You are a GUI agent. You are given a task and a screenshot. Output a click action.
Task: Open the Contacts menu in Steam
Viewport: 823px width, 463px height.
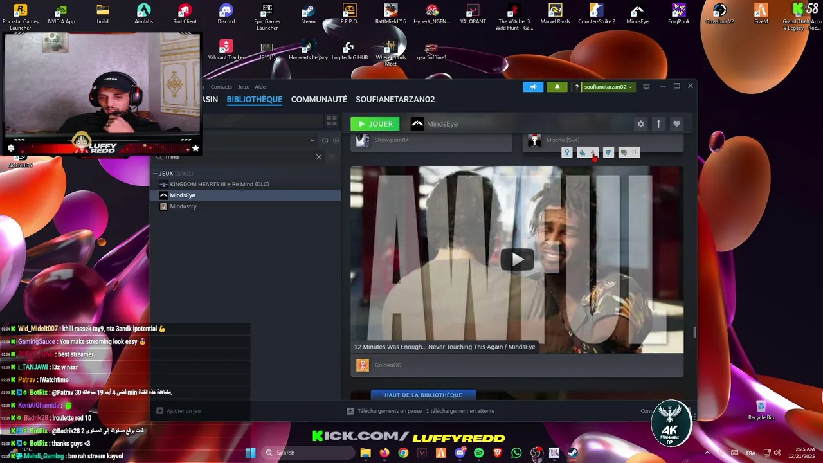pyautogui.click(x=221, y=87)
